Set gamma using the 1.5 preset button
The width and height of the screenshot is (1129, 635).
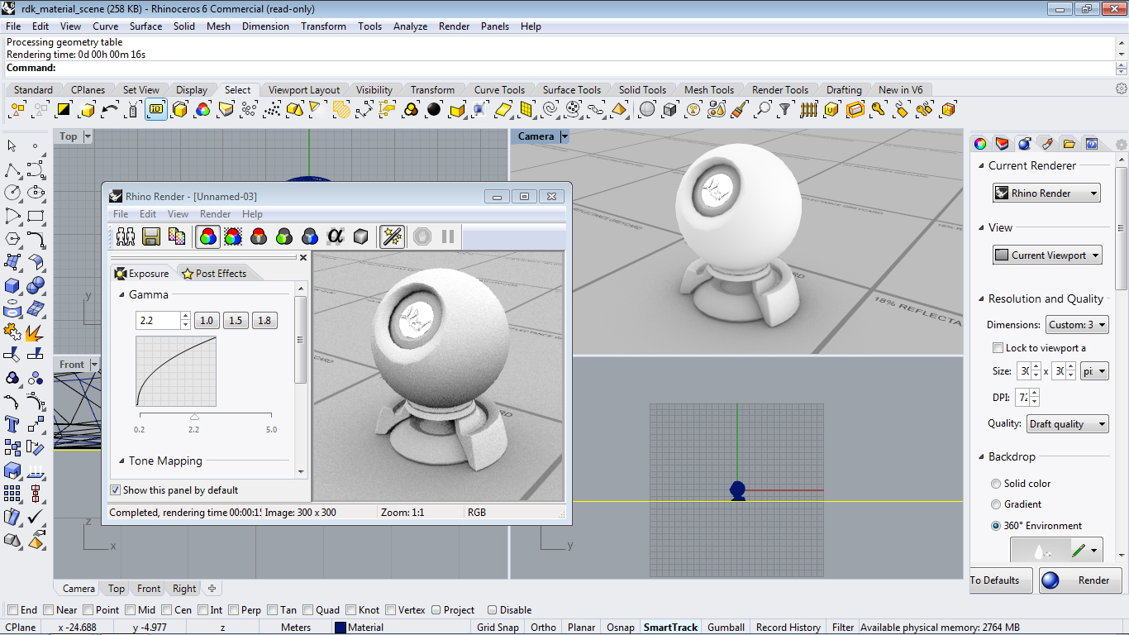(236, 321)
